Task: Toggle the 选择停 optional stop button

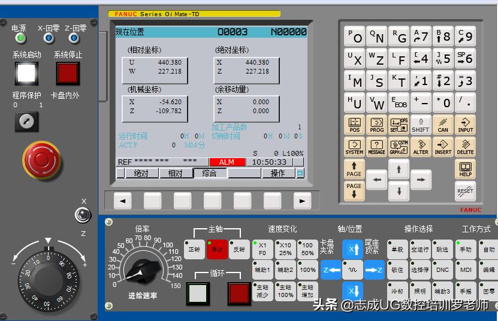Action: pyautogui.click(x=420, y=270)
